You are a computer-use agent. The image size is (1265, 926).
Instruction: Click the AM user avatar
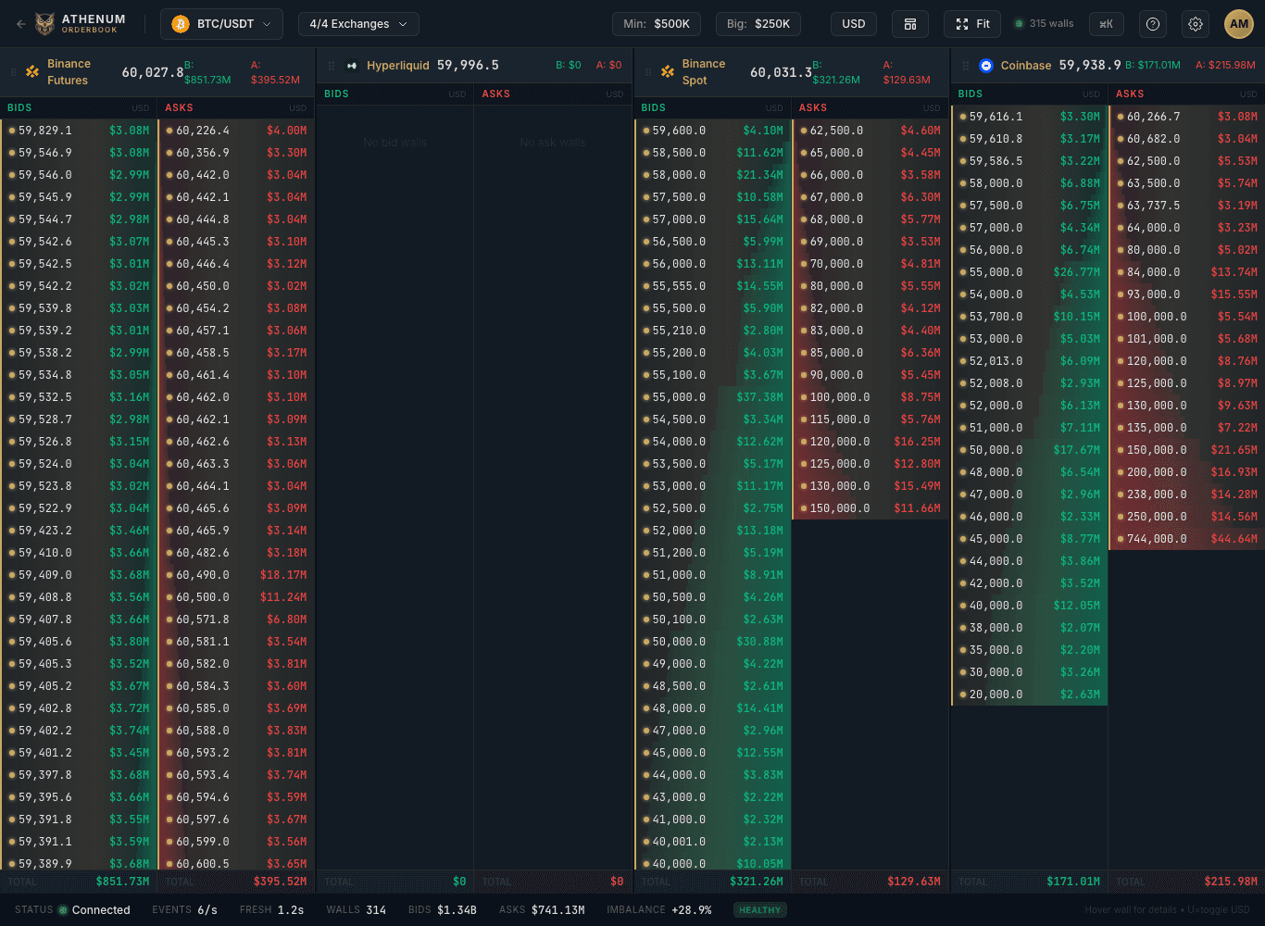click(1239, 24)
